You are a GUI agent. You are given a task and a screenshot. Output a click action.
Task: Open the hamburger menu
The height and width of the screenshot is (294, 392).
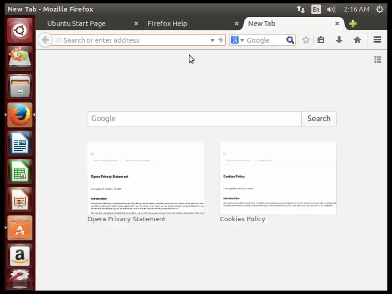point(377,40)
